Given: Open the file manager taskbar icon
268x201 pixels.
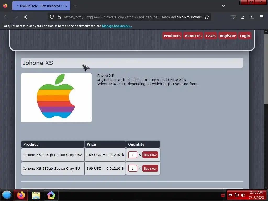Looking at the screenshot, I should pyautogui.click(x=36, y=195).
